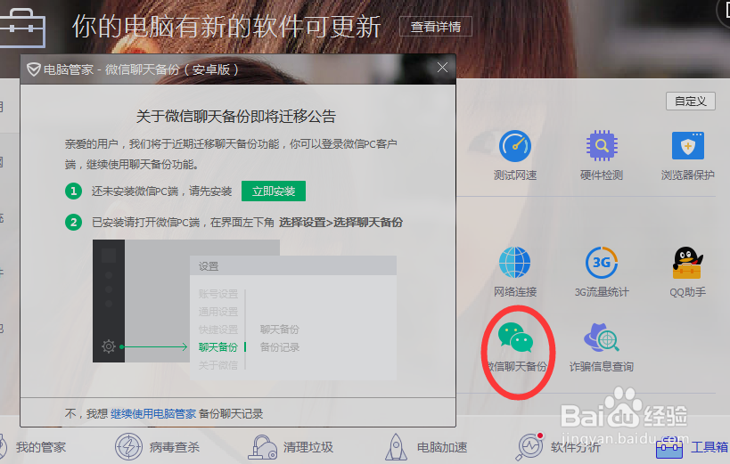Open the 浏览器保护 shield tool
Viewport: 730px width, 464px height.
[x=687, y=156]
